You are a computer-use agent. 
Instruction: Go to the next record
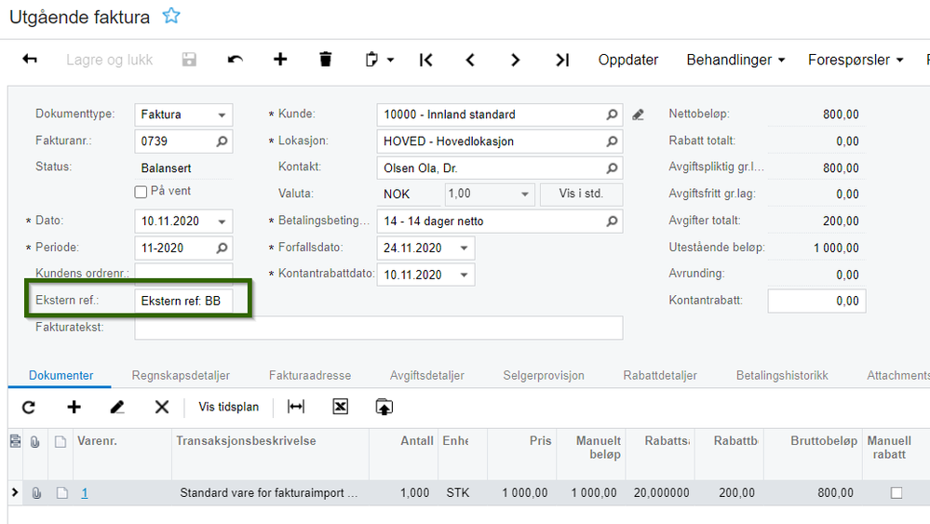click(x=515, y=60)
